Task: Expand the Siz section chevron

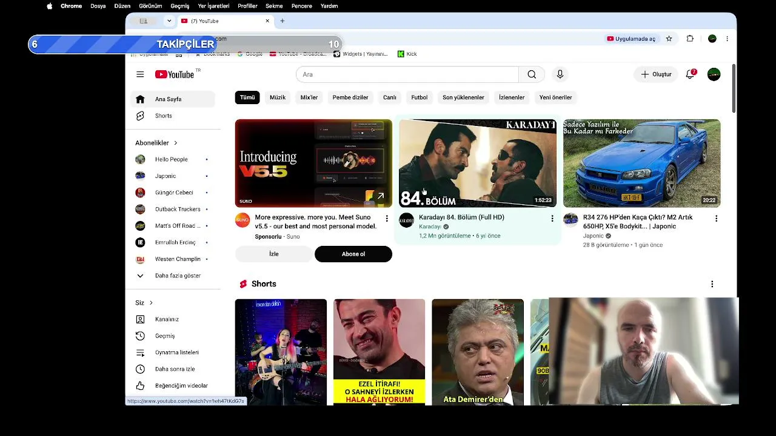Action: 151,303
